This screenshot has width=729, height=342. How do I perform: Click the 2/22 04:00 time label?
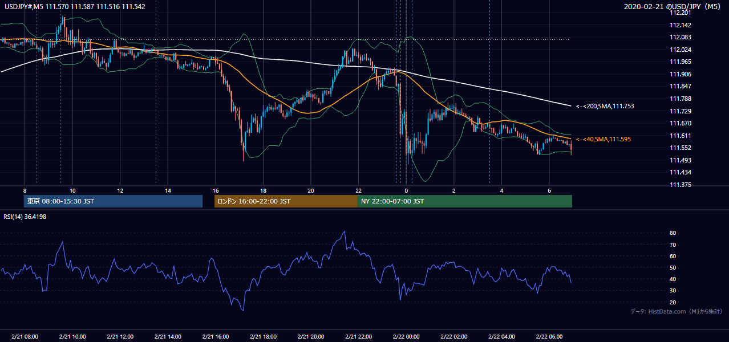click(x=501, y=337)
